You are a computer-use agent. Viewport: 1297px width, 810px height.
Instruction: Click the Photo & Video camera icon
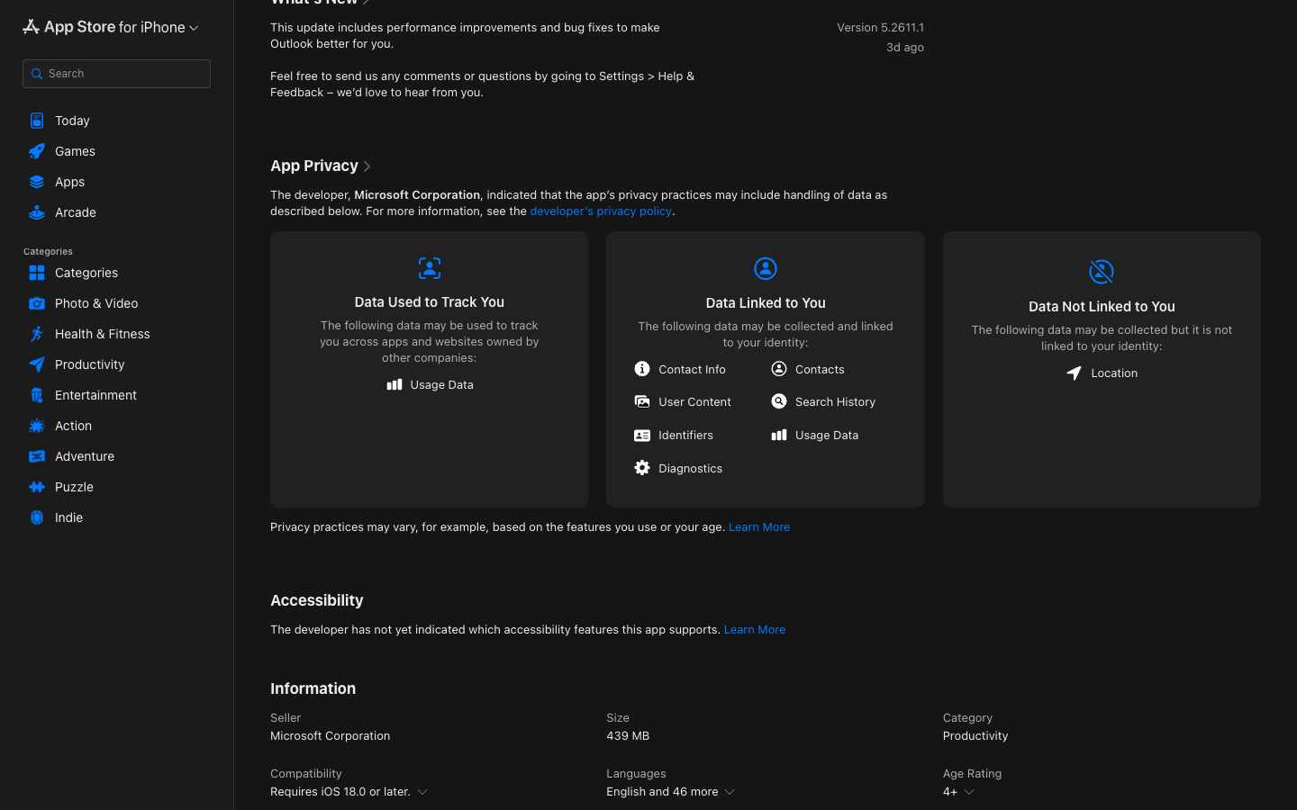[37, 303]
